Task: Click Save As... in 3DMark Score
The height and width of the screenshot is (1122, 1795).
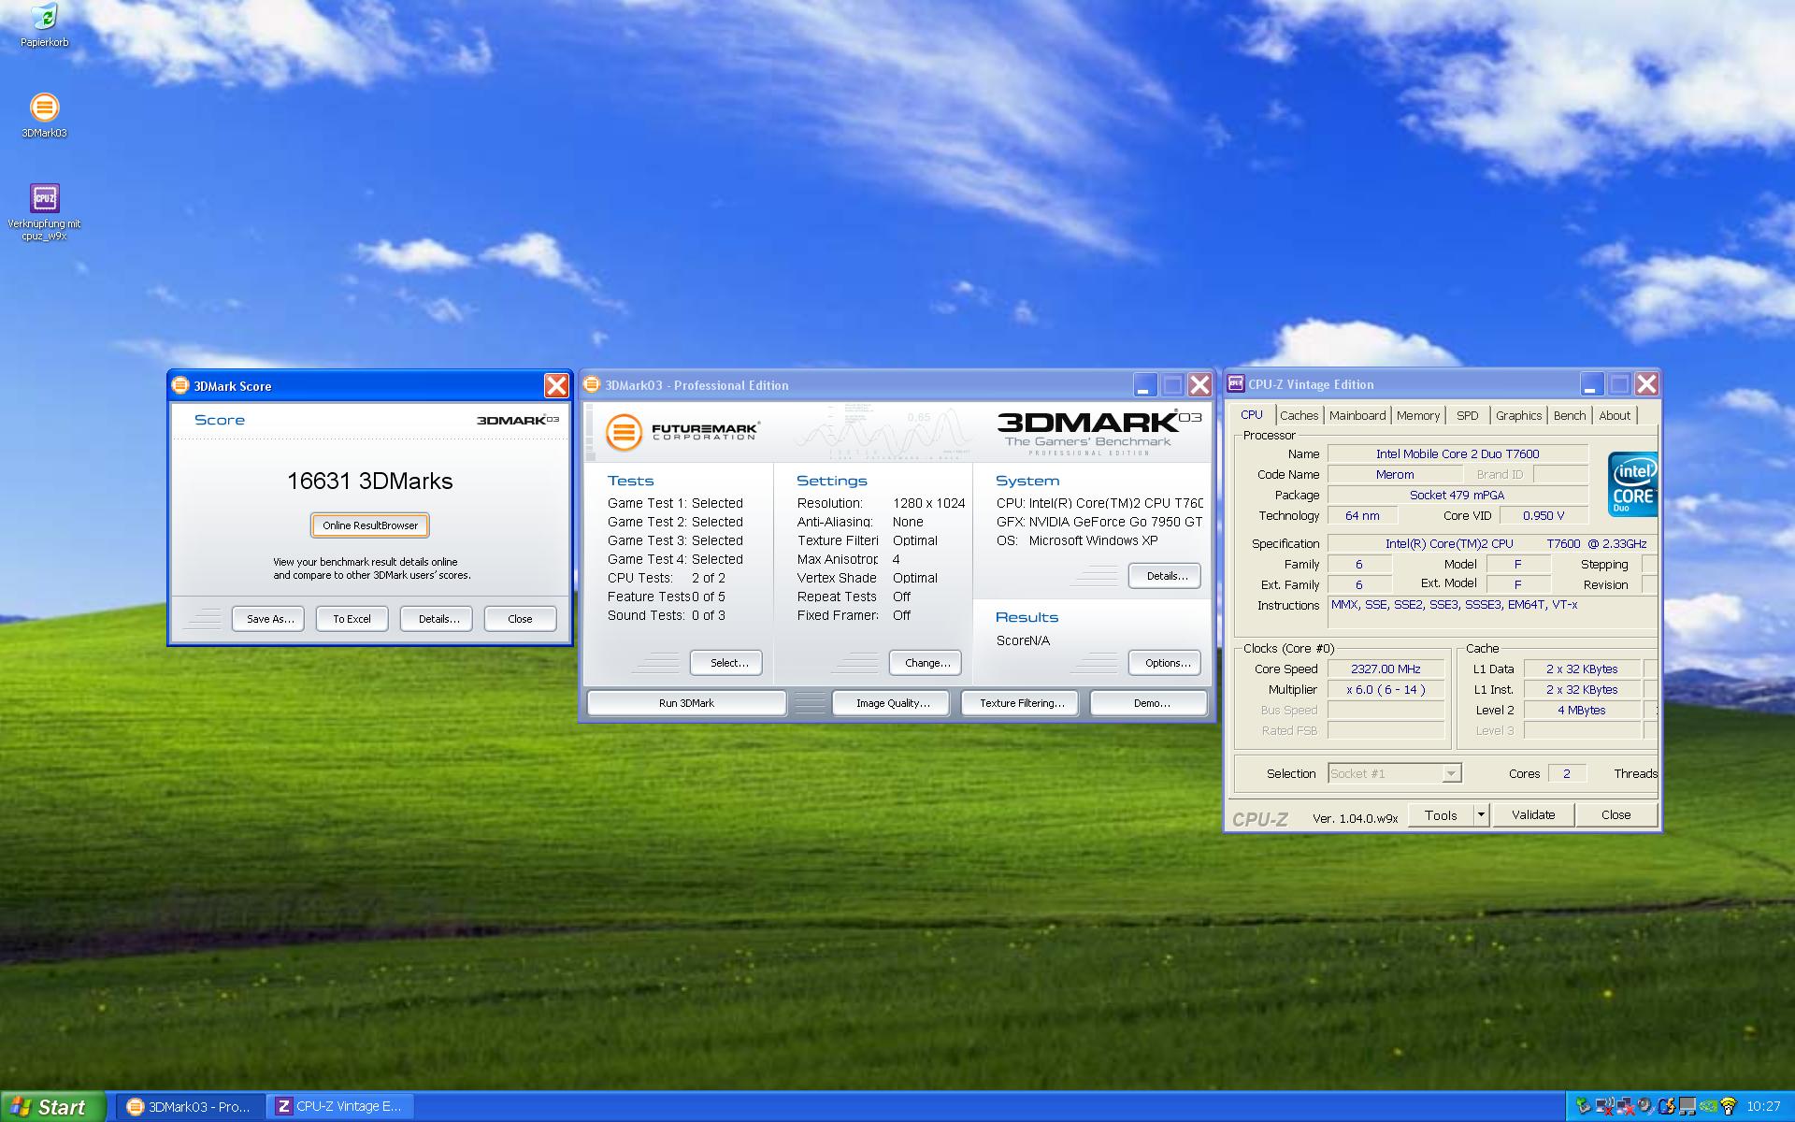Action: click(269, 619)
